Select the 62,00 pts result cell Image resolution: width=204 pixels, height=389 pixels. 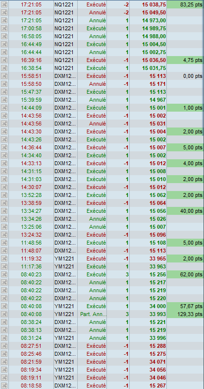pos(185,274)
